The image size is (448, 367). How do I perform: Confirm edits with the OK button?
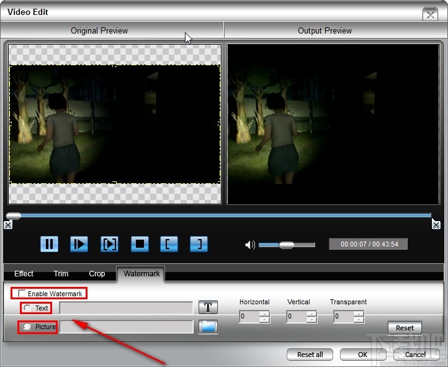[x=362, y=355]
